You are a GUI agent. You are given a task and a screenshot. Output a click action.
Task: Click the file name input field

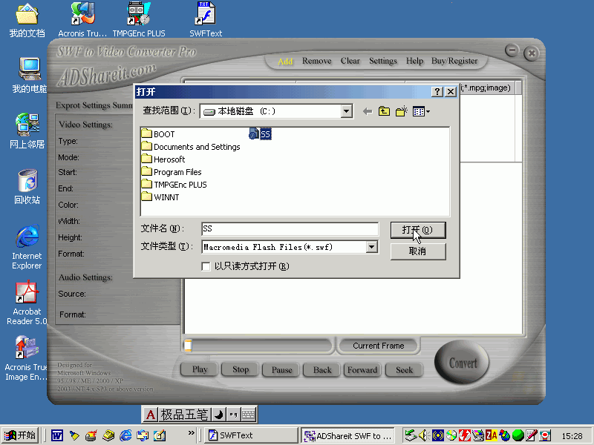point(289,229)
